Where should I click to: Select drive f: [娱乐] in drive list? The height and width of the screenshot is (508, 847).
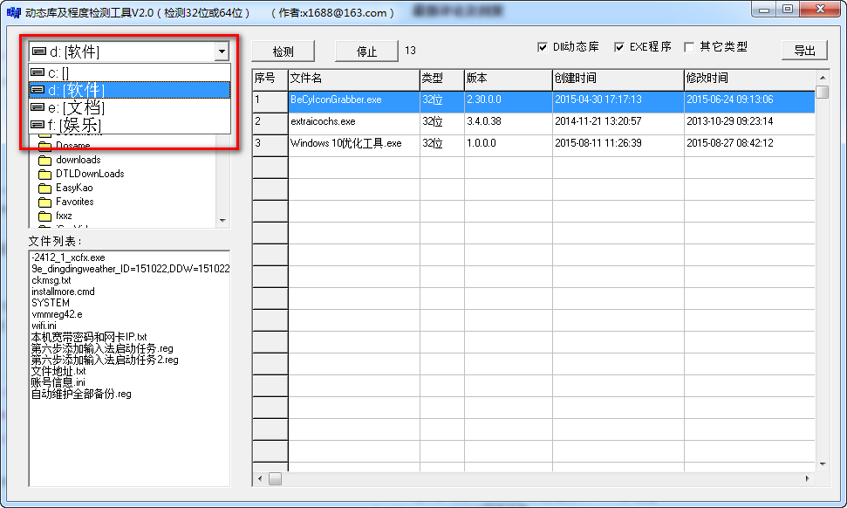[130, 125]
